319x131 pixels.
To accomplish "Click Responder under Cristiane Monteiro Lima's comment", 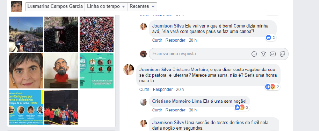I will click(x=175, y=110).
